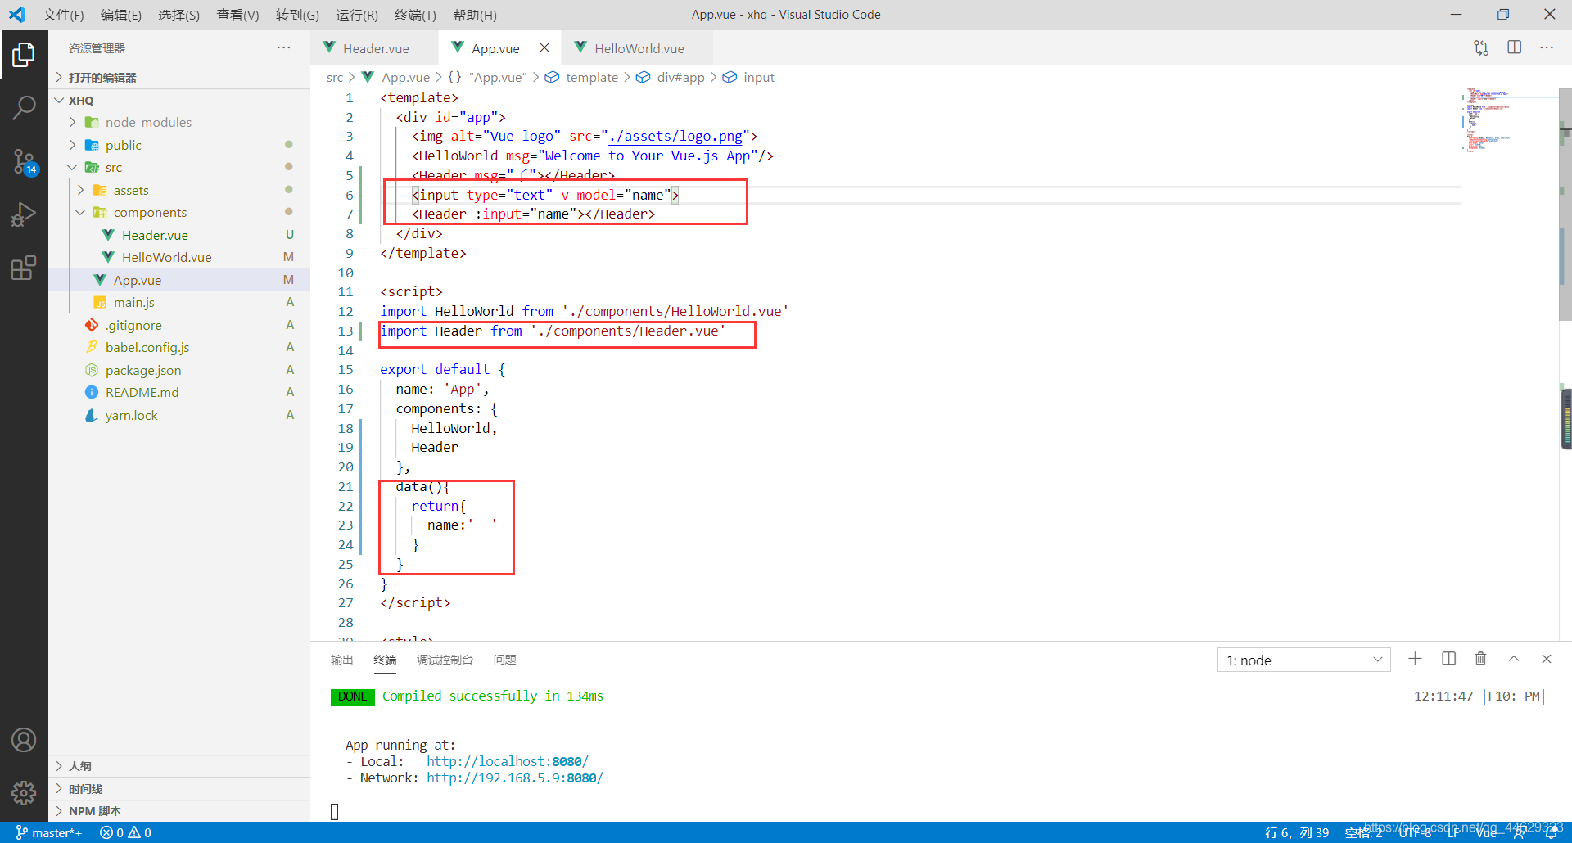Click the div#app breadcrumb item
This screenshot has width=1572, height=843.
tap(671, 77)
